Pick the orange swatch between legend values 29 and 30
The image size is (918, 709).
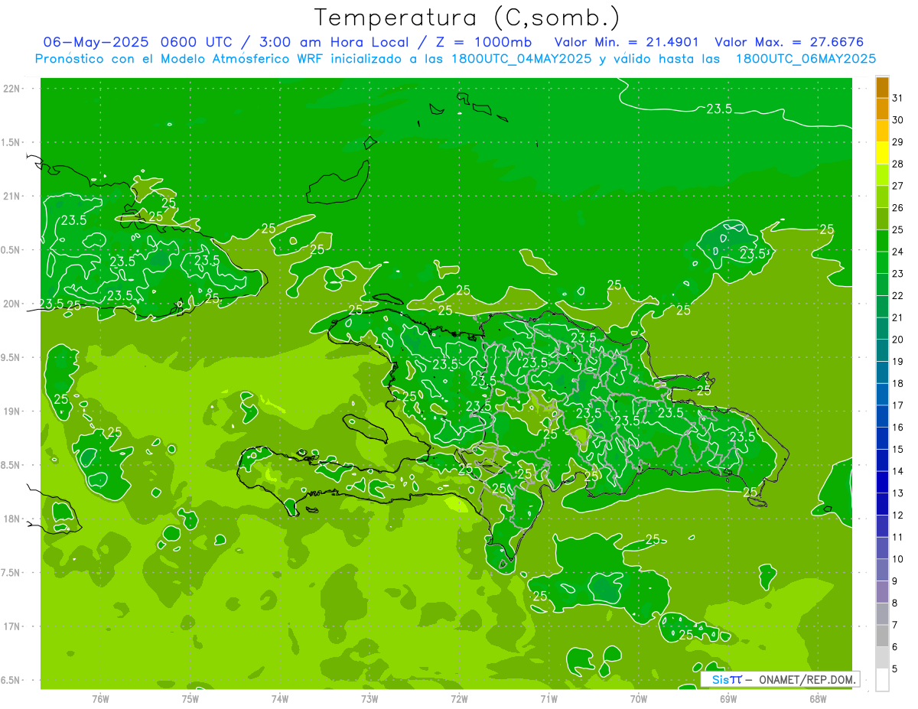tap(882, 131)
